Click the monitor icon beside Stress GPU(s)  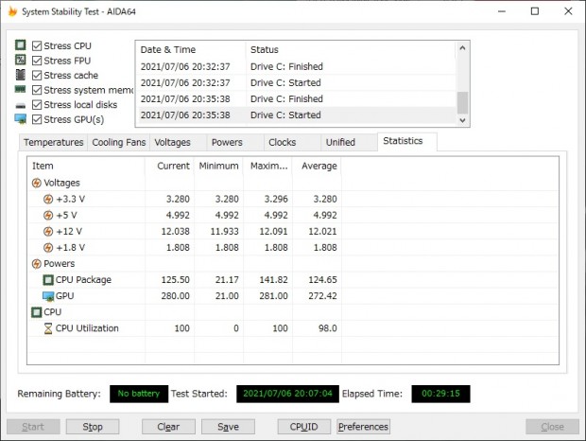(x=20, y=119)
